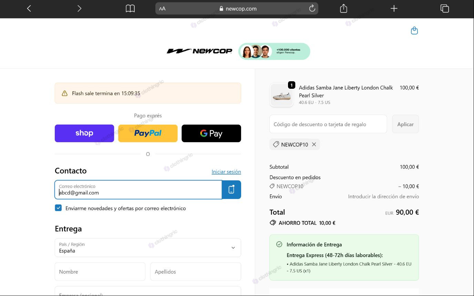This screenshot has width=474, height=296.
Task: Click the 'Introducir la dirección de envío' text
Action: pos(383,197)
